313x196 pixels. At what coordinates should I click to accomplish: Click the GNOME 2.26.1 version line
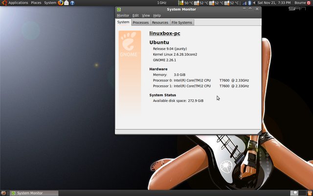pyautogui.click(x=164, y=60)
